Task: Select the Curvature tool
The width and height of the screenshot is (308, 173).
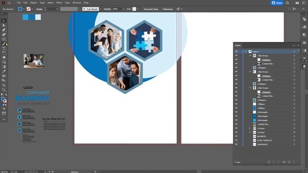Action: click(4, 35)
